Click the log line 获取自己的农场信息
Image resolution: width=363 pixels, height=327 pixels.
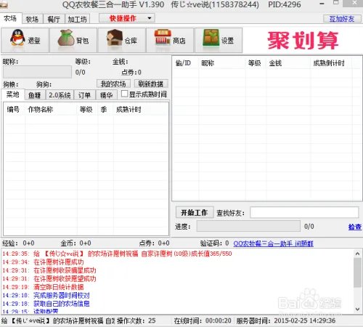(x=62, y=304)
